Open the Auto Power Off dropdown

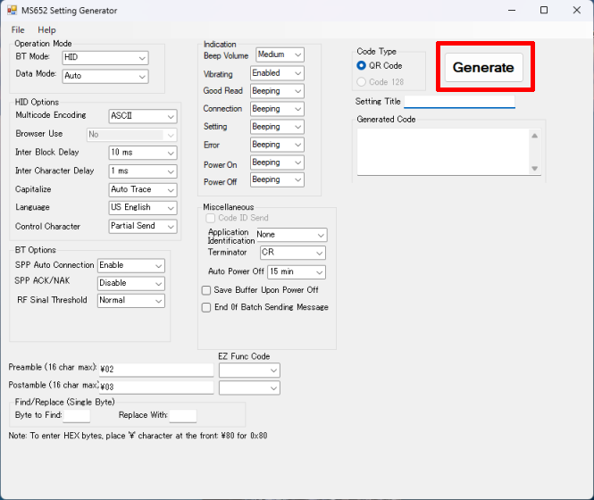(x=296, y=271)
